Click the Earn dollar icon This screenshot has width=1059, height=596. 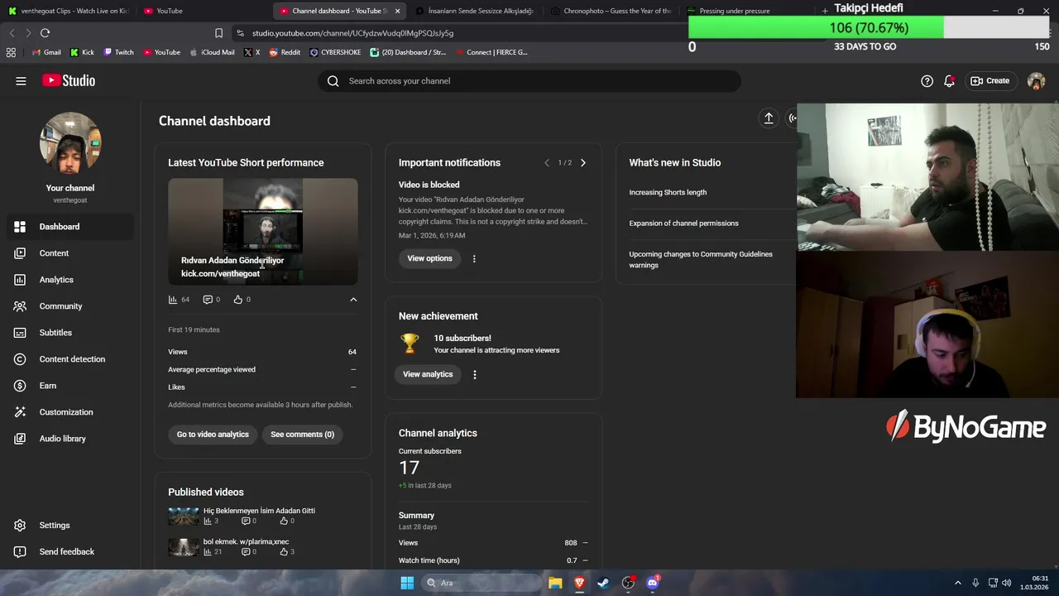coord(20,386)
